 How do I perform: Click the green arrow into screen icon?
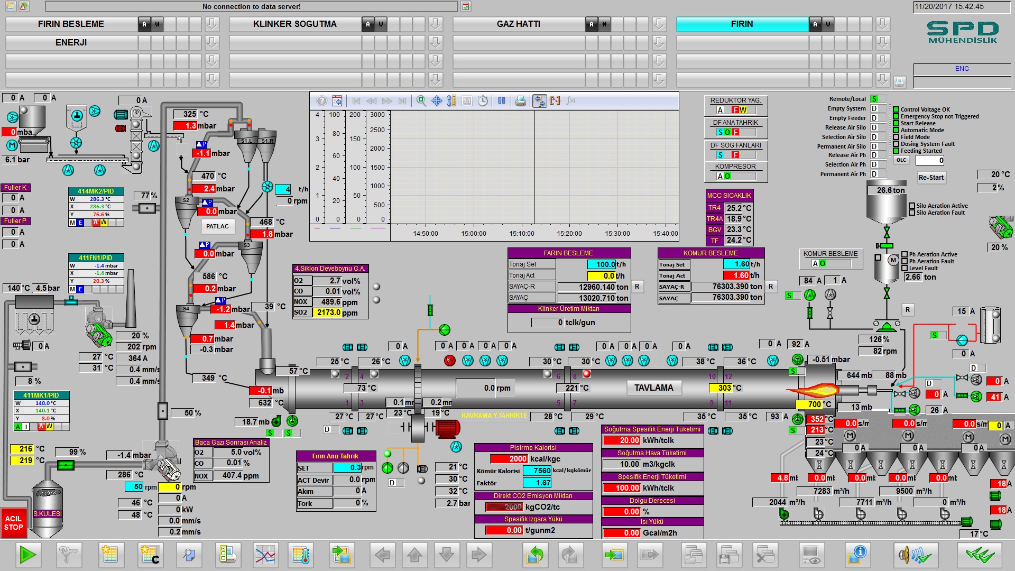pyautogui.click(x=615, y=555)
